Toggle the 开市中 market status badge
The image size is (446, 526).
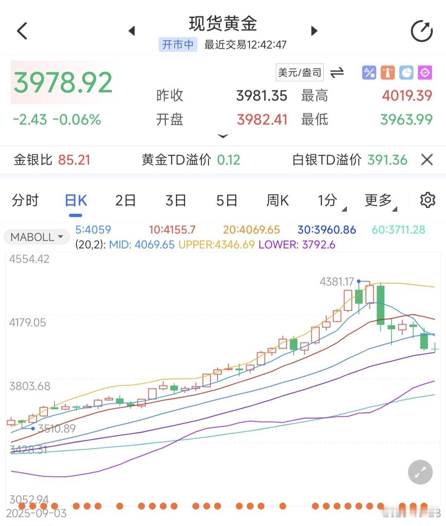point(178,45)
